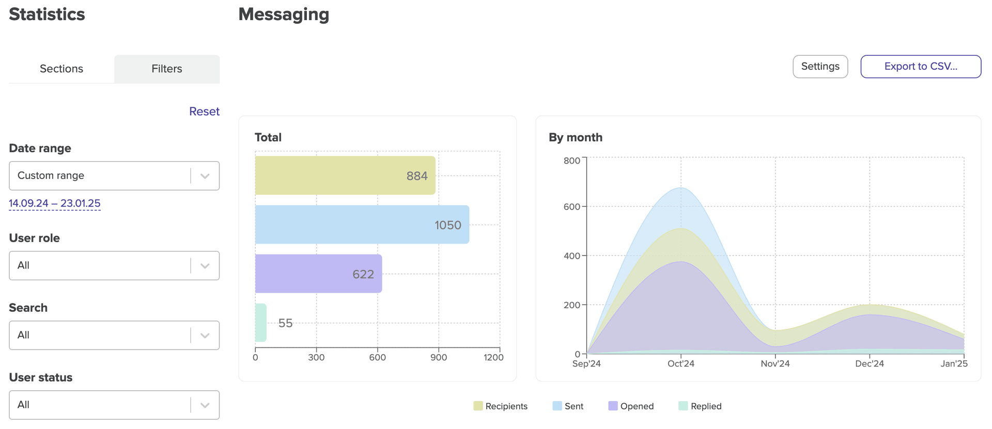Toggle the Sent legend swatch
Viewport: 992px width, 429px height.
(557, 406)
